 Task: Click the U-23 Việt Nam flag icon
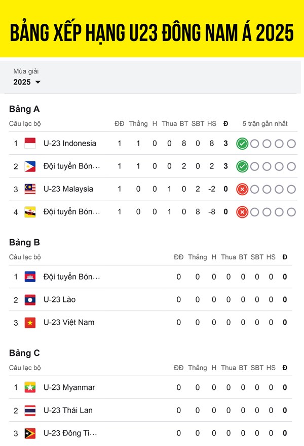30,323
